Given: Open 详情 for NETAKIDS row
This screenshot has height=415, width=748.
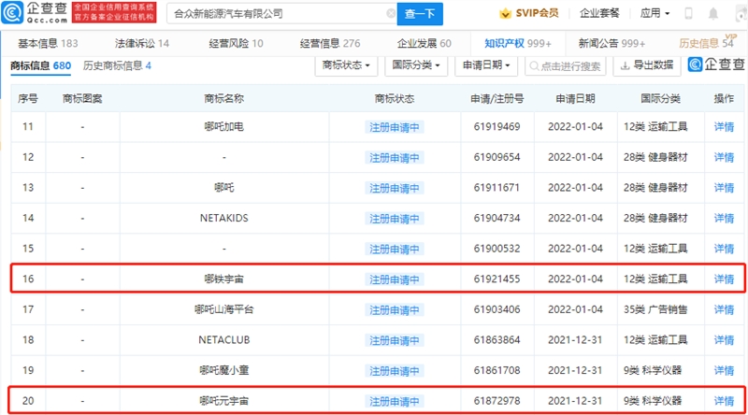Looking at the screenshot, I should click(724, 219).
